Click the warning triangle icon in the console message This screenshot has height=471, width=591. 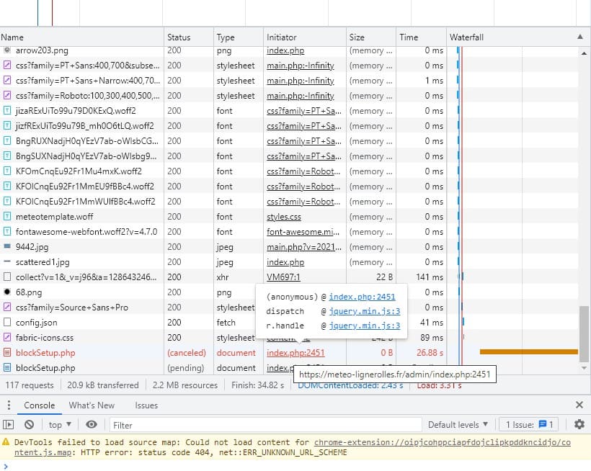click(x=6, y=441)
